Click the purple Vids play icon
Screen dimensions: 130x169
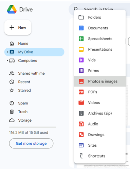[81, 60]
